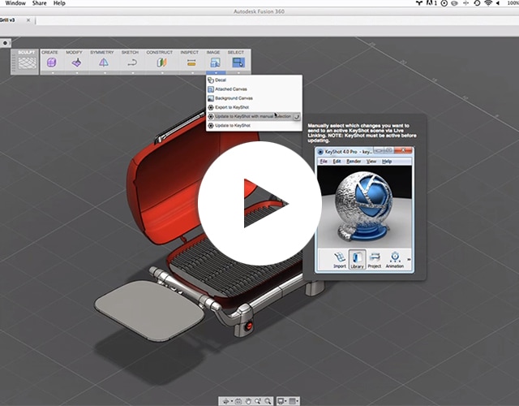Viewport: 519px width, 406px height.
Task: Open the Share menu
Action: (40, 3)
